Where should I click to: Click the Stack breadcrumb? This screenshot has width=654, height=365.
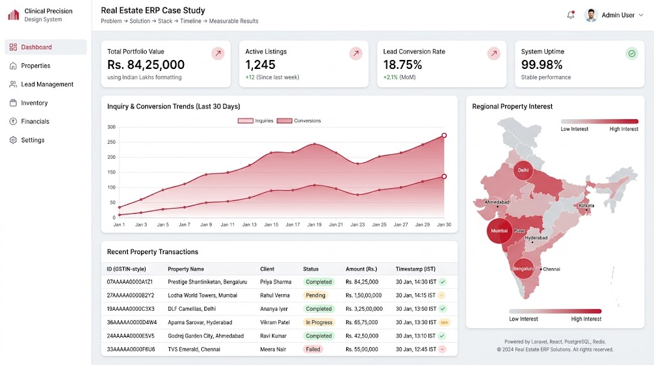pos(165,21)
